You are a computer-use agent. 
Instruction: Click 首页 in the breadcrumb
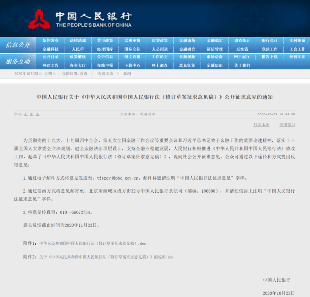[84, 74]
